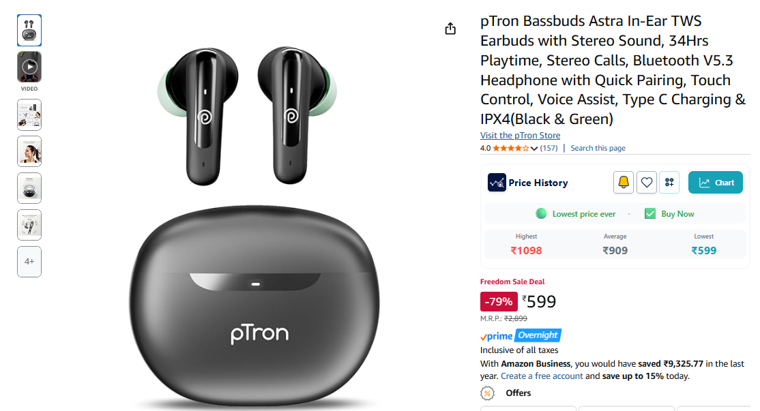Toggle the Buy Now green checkbox

point(650,213)
